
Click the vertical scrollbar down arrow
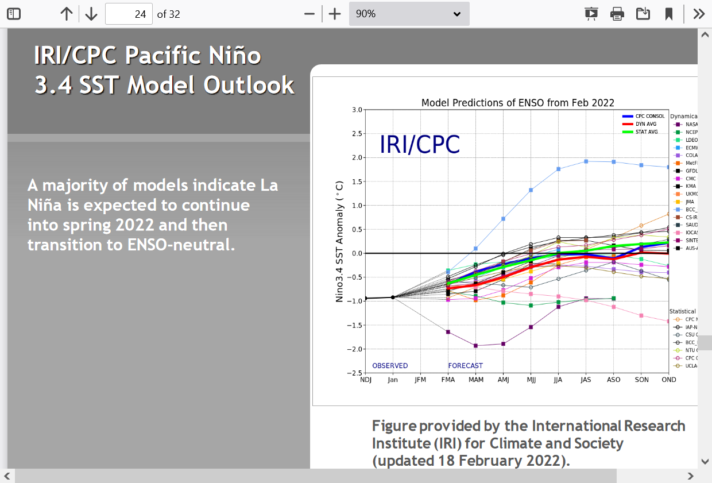point(705,461)
